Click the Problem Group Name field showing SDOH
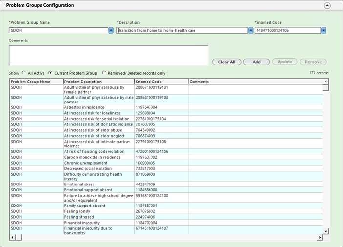This screenshot has width=343, height=247. click(59, 30)
